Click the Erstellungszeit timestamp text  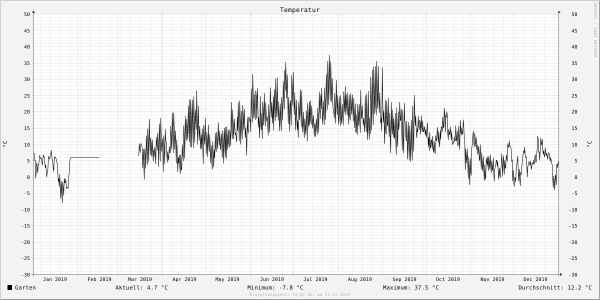click(x=300, y=295)
